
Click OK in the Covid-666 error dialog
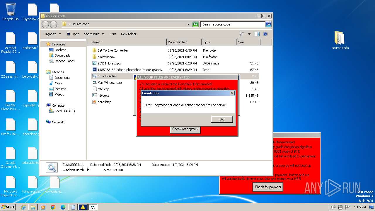coord(221,119)
